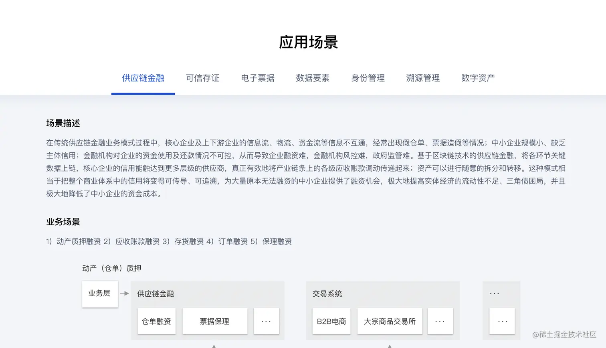Switch to the 数据要素 tab
606x348 pixels.
[313, 78]
